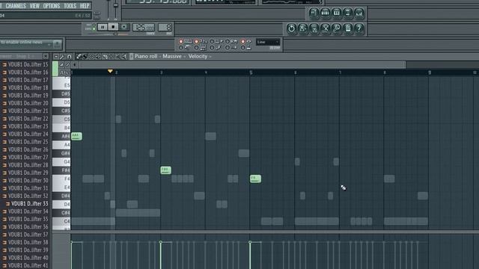Open the audio editor scissors icon
This screenshot has height=269, width=479.
tap(326, 28)
